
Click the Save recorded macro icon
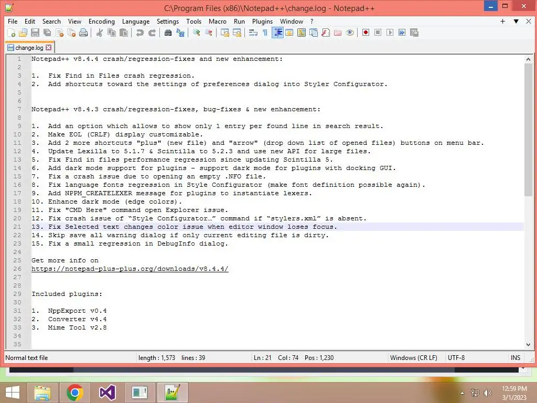click(x=414, y=33)
